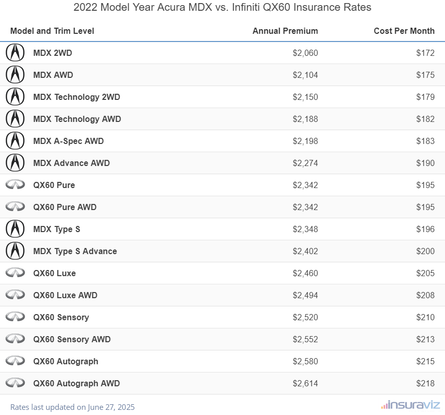Select the QX60 Sensory AWD trim name
The image size is (445, 415).
pos(72,339)
